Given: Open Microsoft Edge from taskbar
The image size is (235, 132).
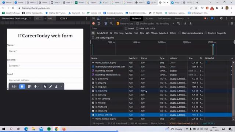Looking at the screenshot, I should (x=26, y=129).
